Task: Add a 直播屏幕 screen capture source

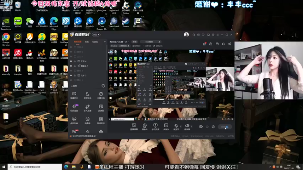Action: (x=134, y=127)
